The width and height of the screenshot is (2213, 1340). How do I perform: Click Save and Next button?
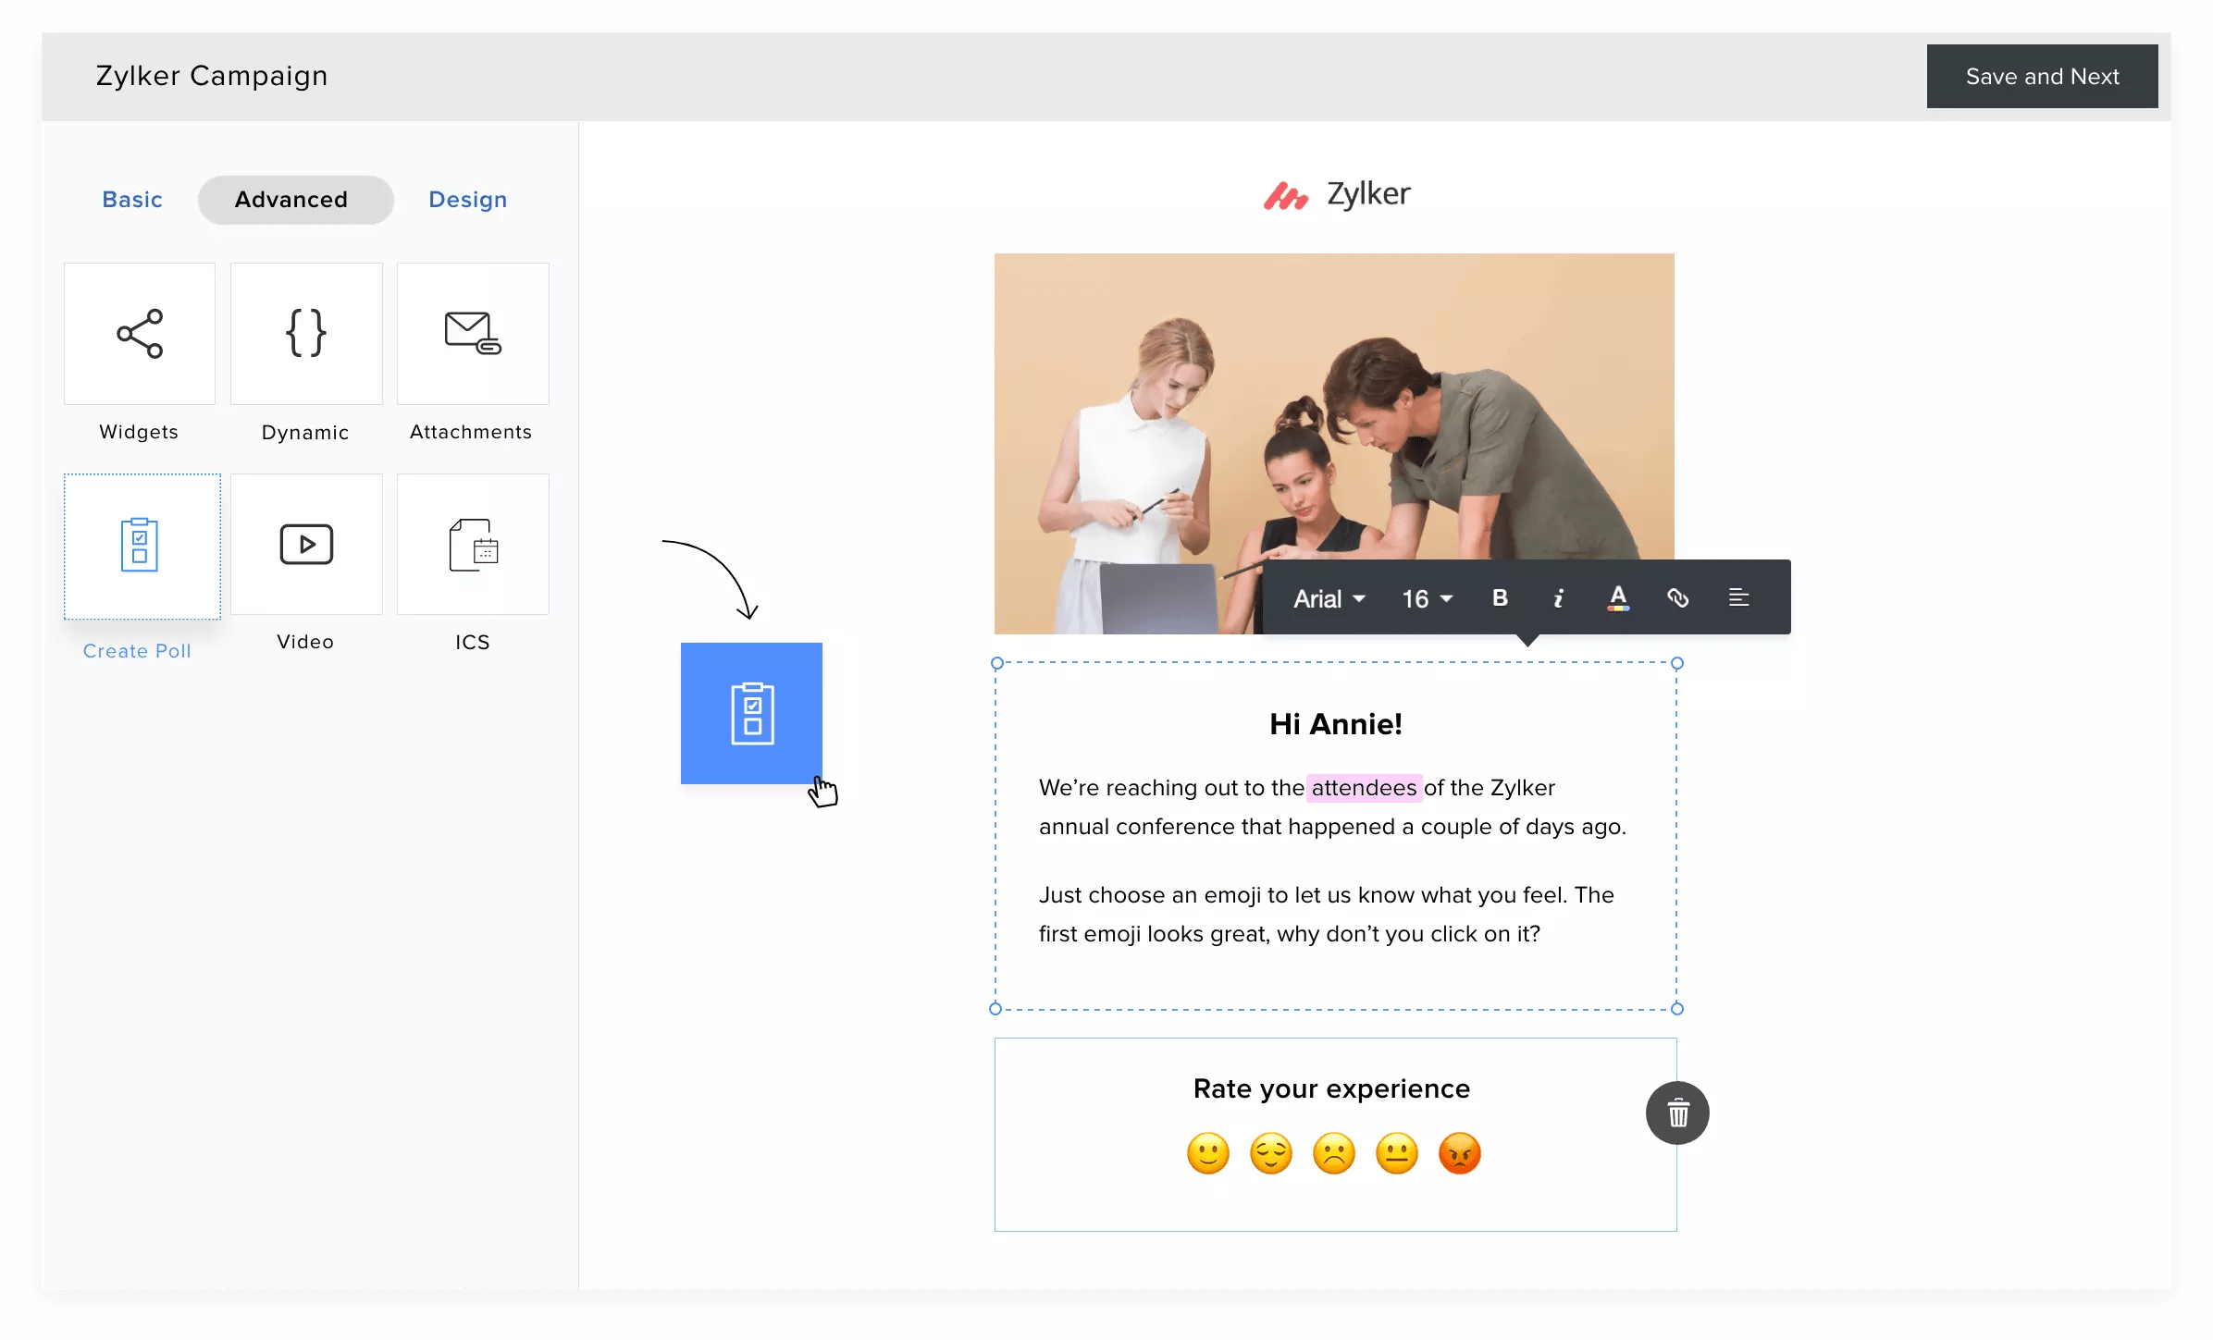pyautogui.click(x=2042, y=76)
